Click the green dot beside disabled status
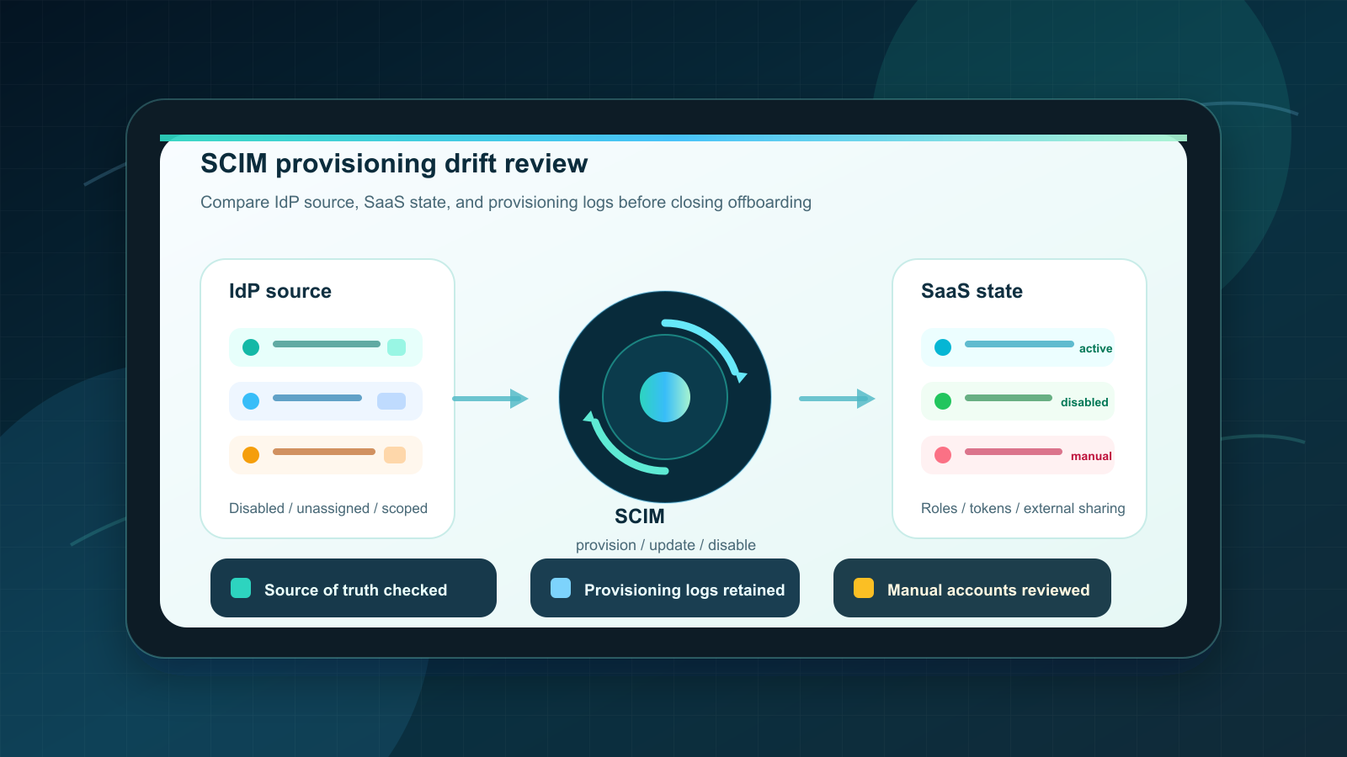Image resolution: width=1347 pixels, height=757 pixels. pos(943,401)
